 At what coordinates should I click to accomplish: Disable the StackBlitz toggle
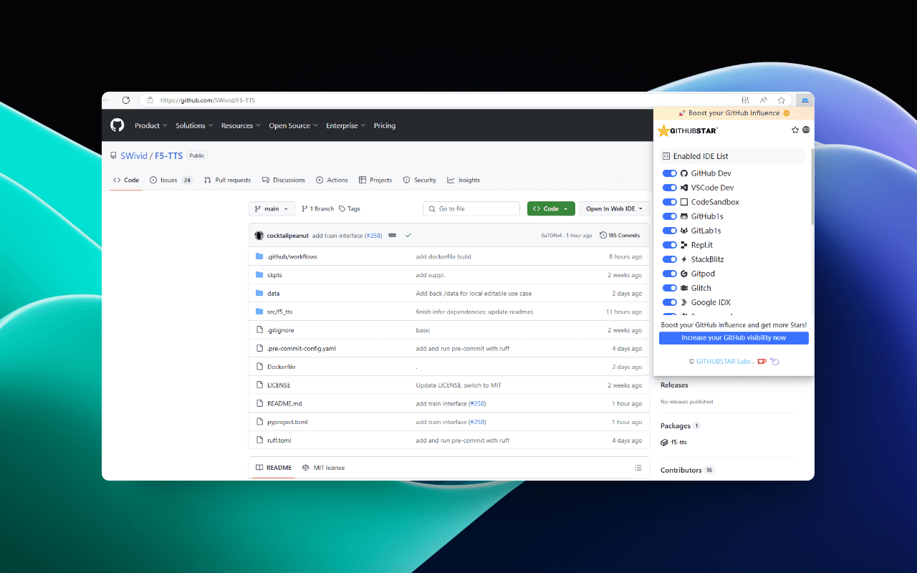[x=670, y=259]
